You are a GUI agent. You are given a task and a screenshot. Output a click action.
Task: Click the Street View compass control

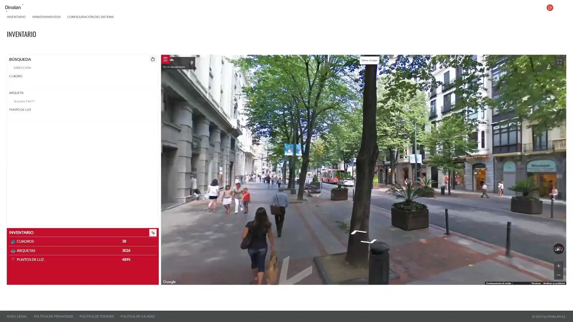click(x=558, y=249)
